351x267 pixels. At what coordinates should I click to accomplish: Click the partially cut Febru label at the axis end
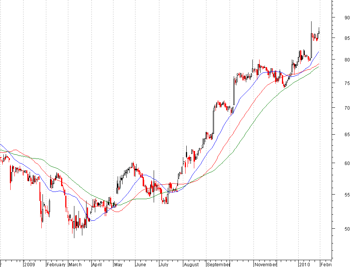click(326, 265)
